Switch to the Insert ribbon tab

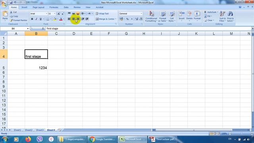pos(25,7)
